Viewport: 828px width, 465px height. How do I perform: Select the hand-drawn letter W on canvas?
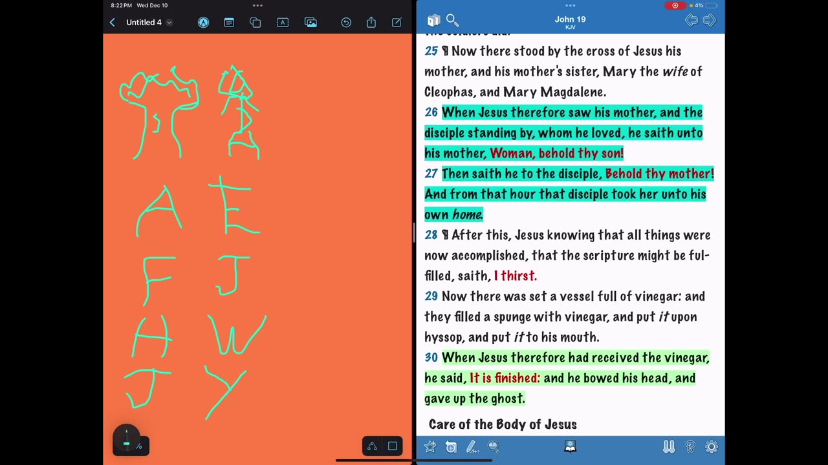237,335
